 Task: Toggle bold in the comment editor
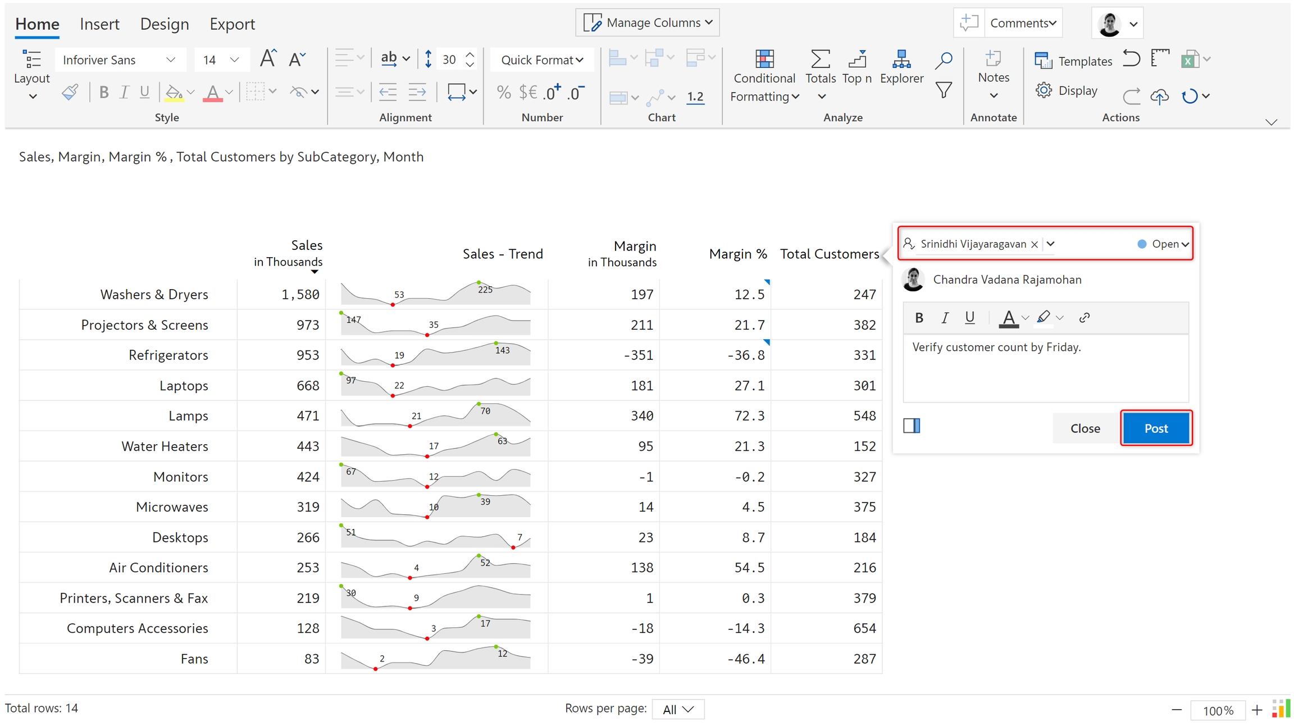[919, 318]
